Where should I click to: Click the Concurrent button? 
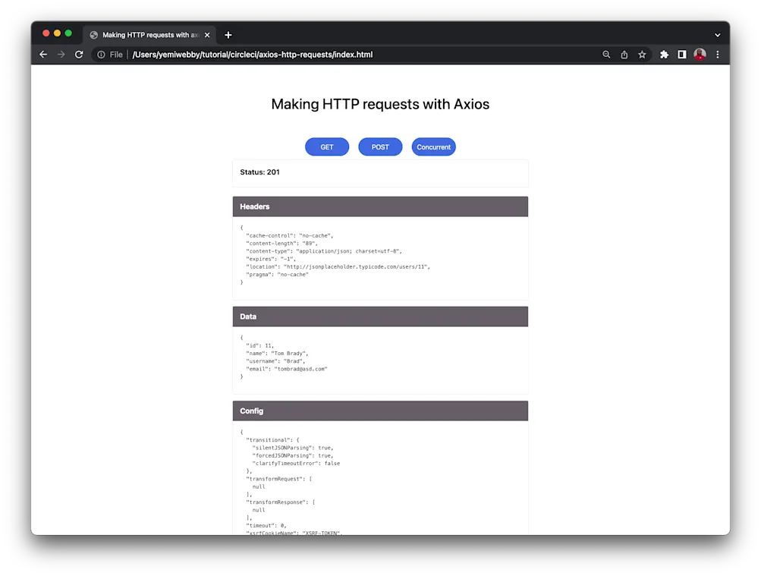pyautogui.click(x=433, y=147)
